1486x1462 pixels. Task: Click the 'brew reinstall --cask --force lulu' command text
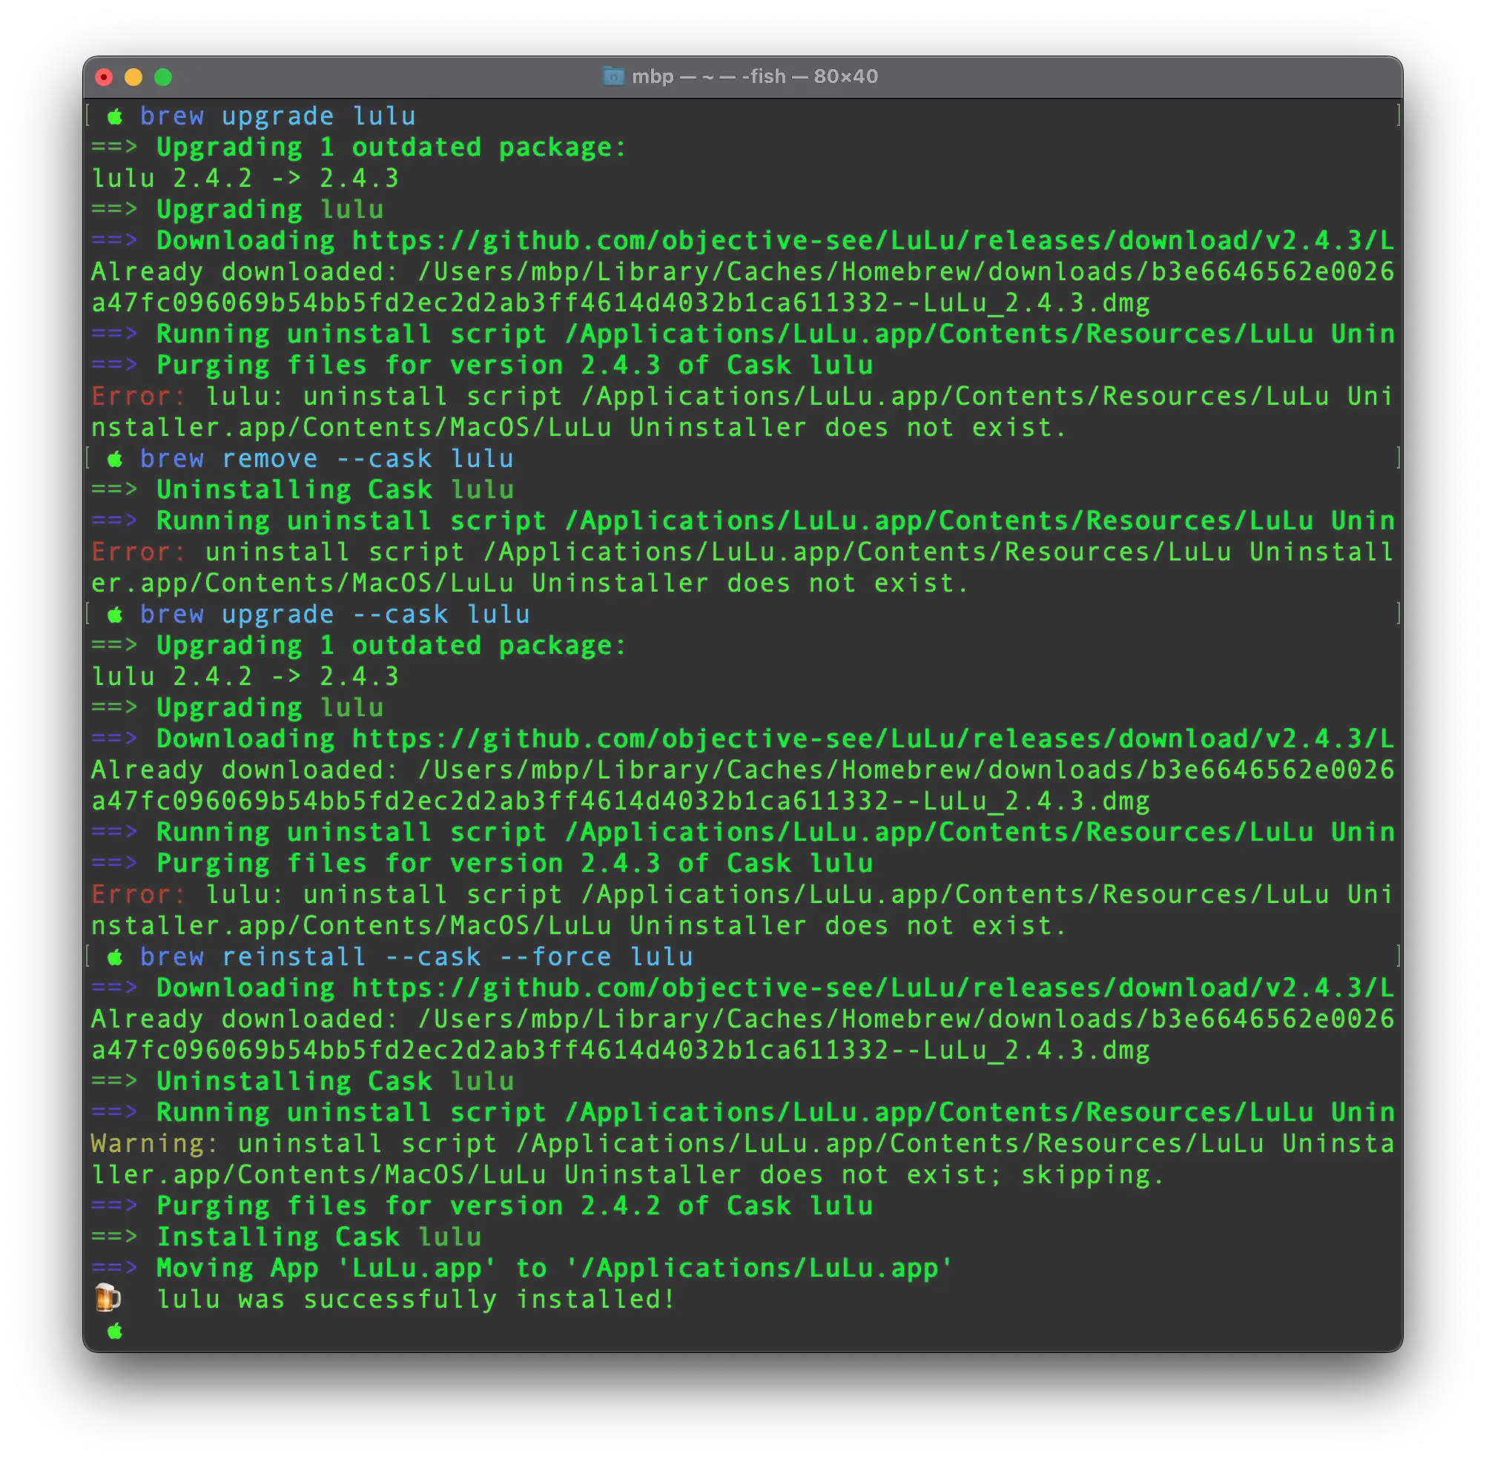click(x=416, y=958)
